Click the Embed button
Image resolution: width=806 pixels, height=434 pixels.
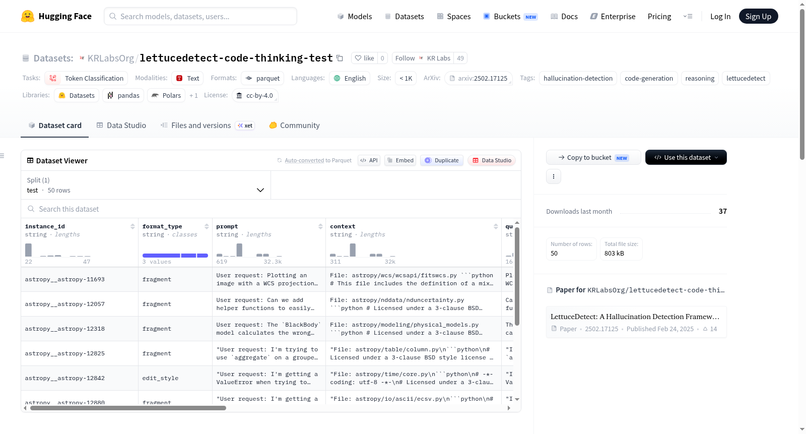pos(399,160)
